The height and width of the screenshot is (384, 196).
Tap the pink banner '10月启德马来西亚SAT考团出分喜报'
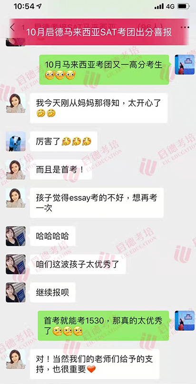pos(98,32)
